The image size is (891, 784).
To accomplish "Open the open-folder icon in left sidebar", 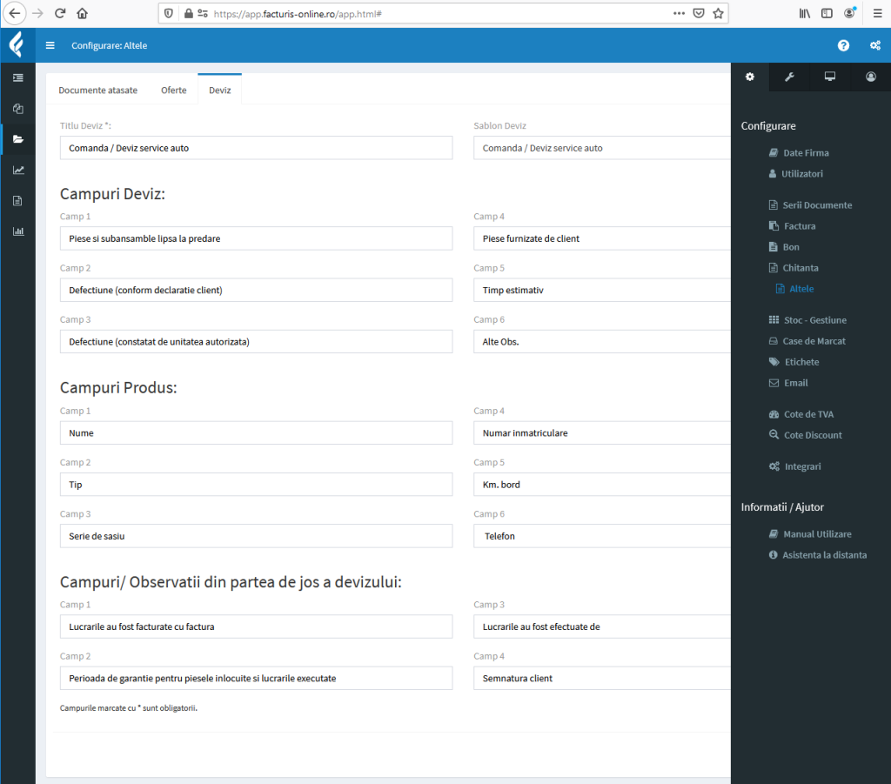I will point(18,139).
